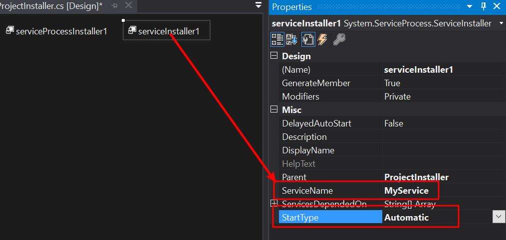
Task: Close the ProjectInstaller.cs [Design] tab
Action: point(128,5)
